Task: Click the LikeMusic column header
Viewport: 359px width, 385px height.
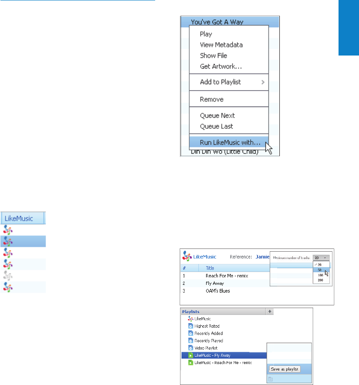Action: 23,218
